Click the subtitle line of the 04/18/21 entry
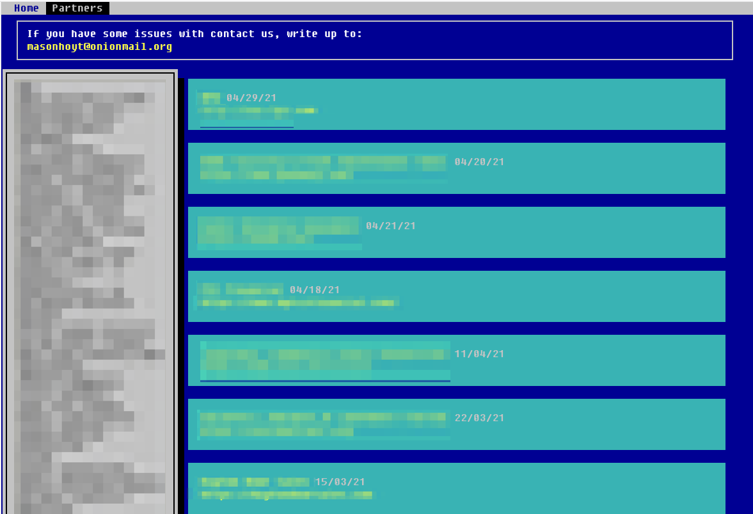Viewport: 753px width, 514px height. pyautogui.click(x=301, y=302)
